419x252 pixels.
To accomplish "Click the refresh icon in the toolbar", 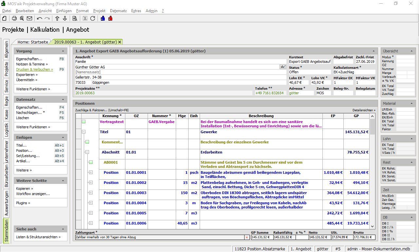I will tap(93, 18).
